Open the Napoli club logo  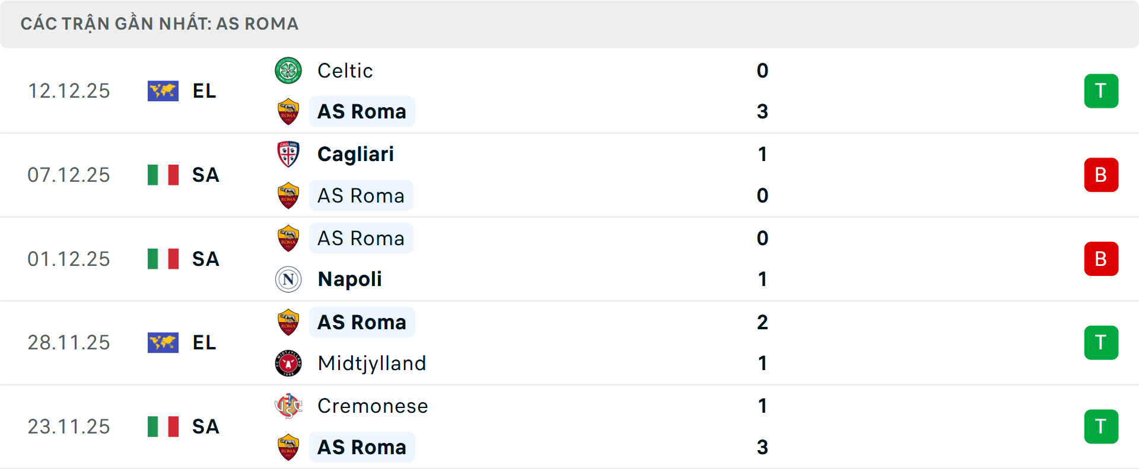(x=288, y=279)
